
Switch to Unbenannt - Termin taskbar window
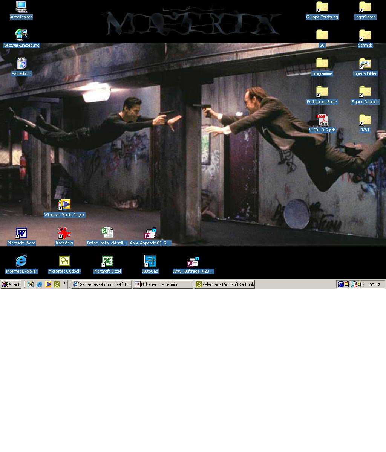(x=163, y=284)
